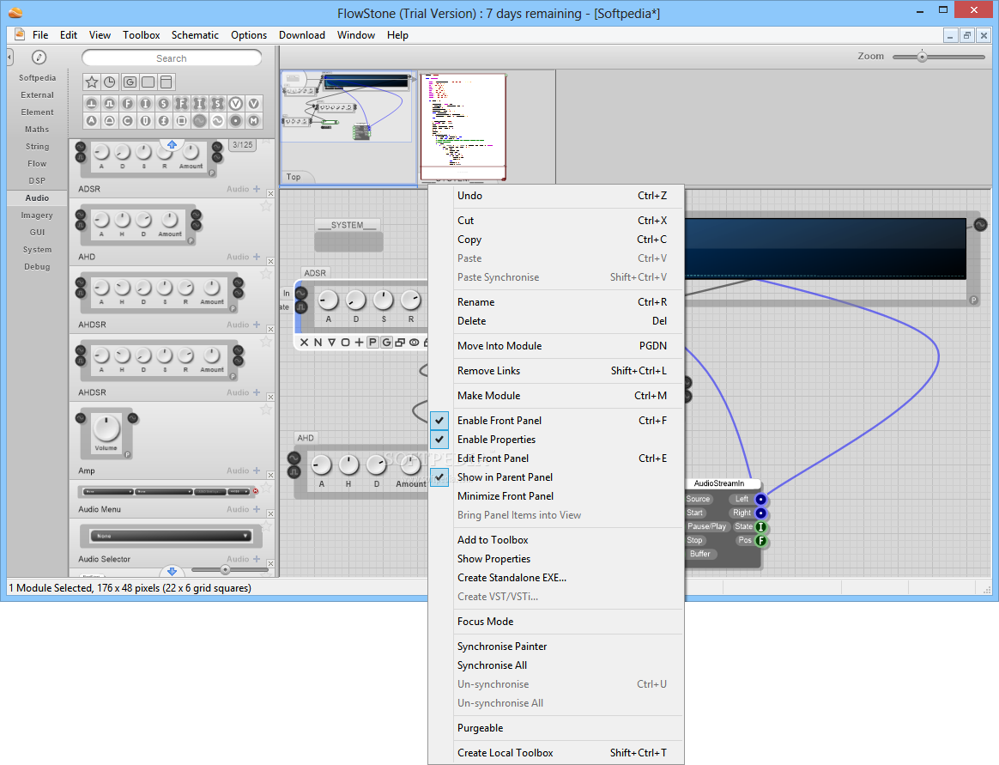The height and width of the screenshot is (765, 999).
Task: Select the MIDI 'M' connector filter
Action: pos(253,120)
